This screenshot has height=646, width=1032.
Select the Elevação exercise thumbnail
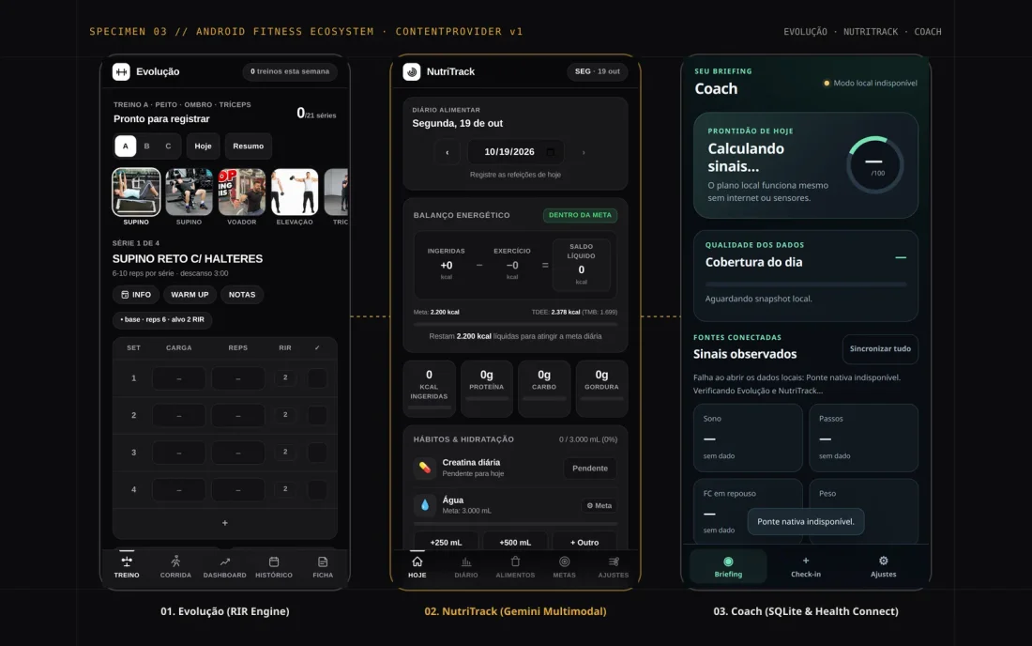[x=295, y=192]
